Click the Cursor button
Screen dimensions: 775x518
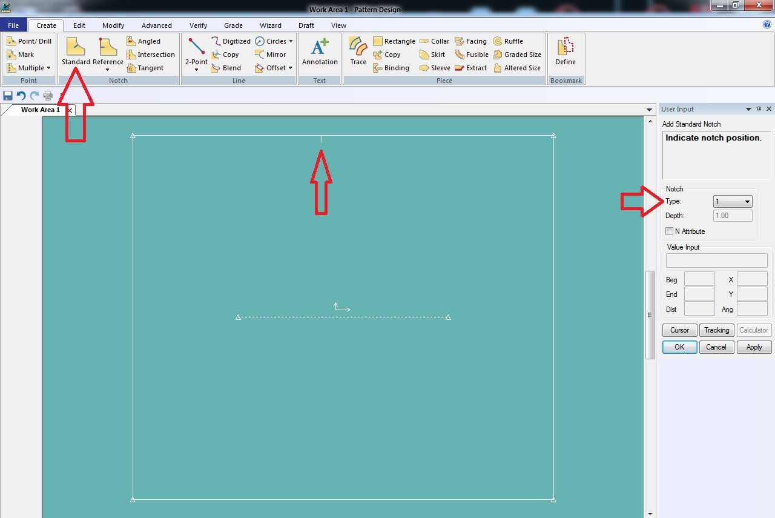pyautogui.click(x=679, y=330)
